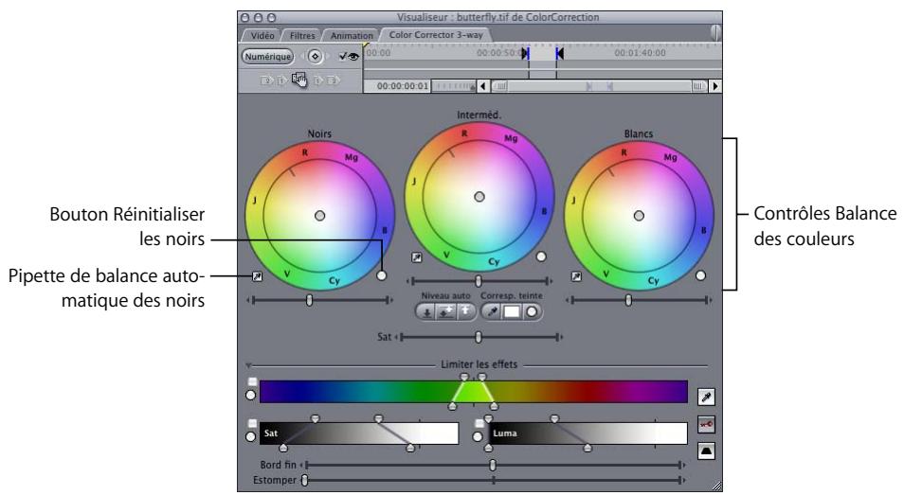The image size is (904, 495).
Task: Click the clip In point marker on the ruler
Action: click(x=525, y=54)
